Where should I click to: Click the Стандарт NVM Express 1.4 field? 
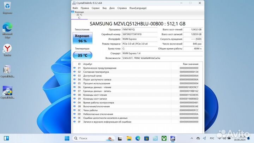click(162, 53)
